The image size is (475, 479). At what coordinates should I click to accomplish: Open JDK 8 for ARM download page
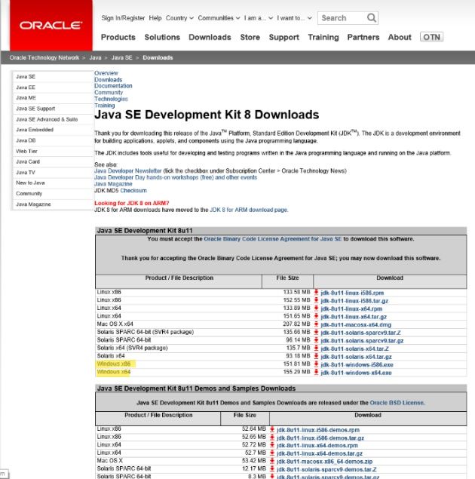click(x=249, y=210)
